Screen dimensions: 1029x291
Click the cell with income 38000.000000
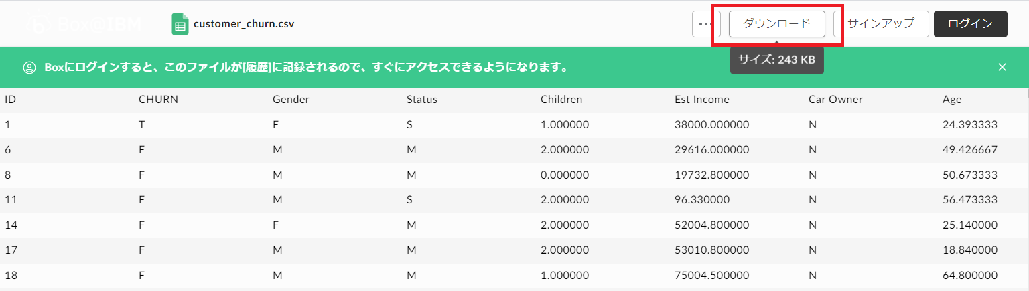point(712,124)
